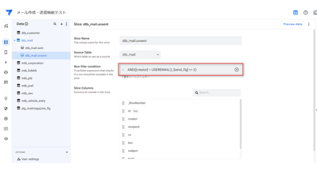Click the Preview data button
Screen dimensions: 317x169
(292, 24)
